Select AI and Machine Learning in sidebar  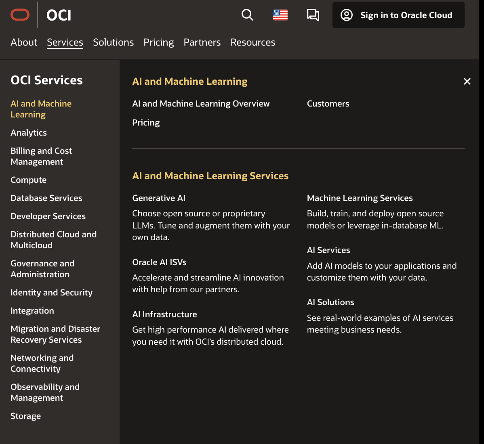41,109
